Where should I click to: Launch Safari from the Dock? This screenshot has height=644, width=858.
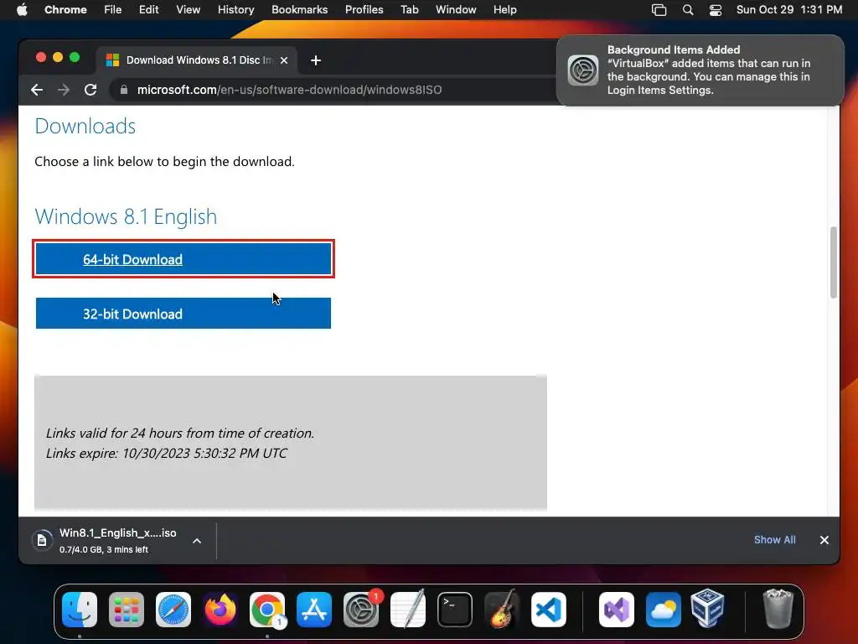click(x=173, y=610)
